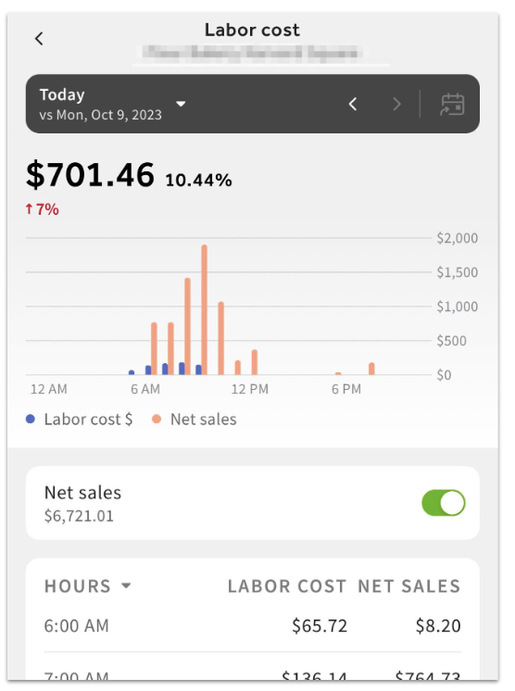The width and height of the screenshot is (515, 691).
Task: Sort by the LABOR COST column header
Action: coord(287,586)
